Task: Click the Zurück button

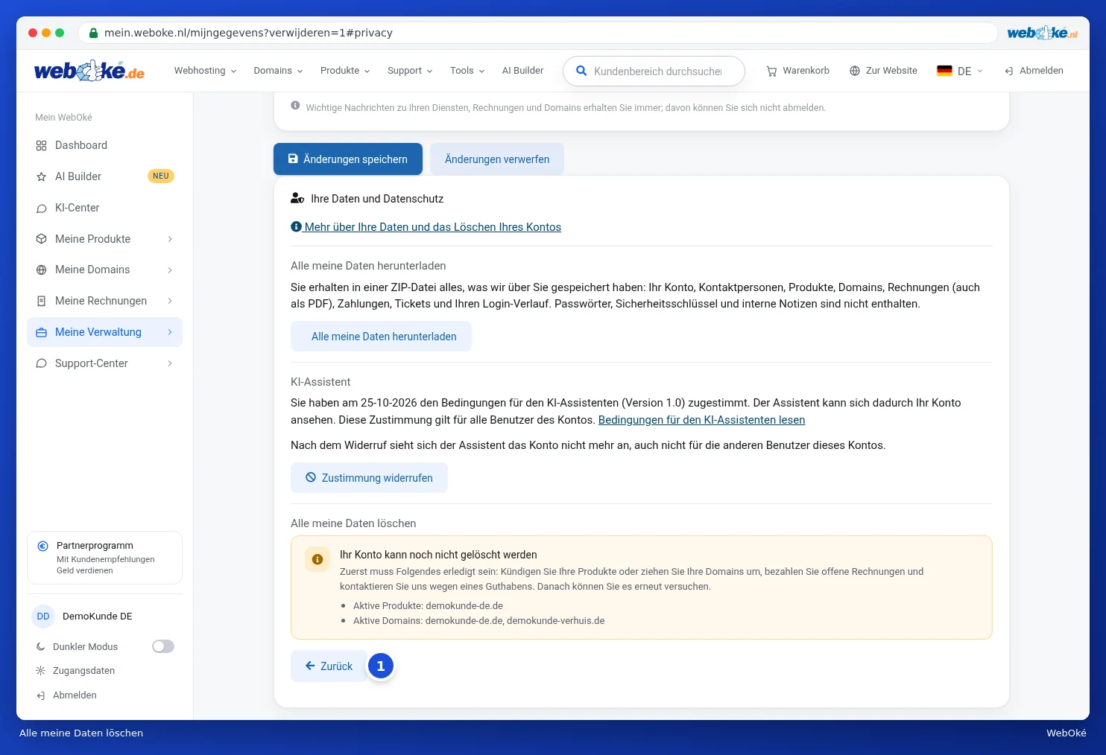Action: (329, 666)
